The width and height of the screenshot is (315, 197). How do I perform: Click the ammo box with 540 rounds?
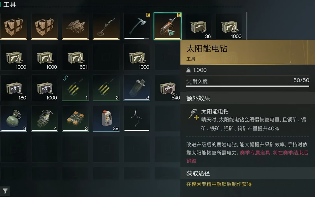(168, 88)
